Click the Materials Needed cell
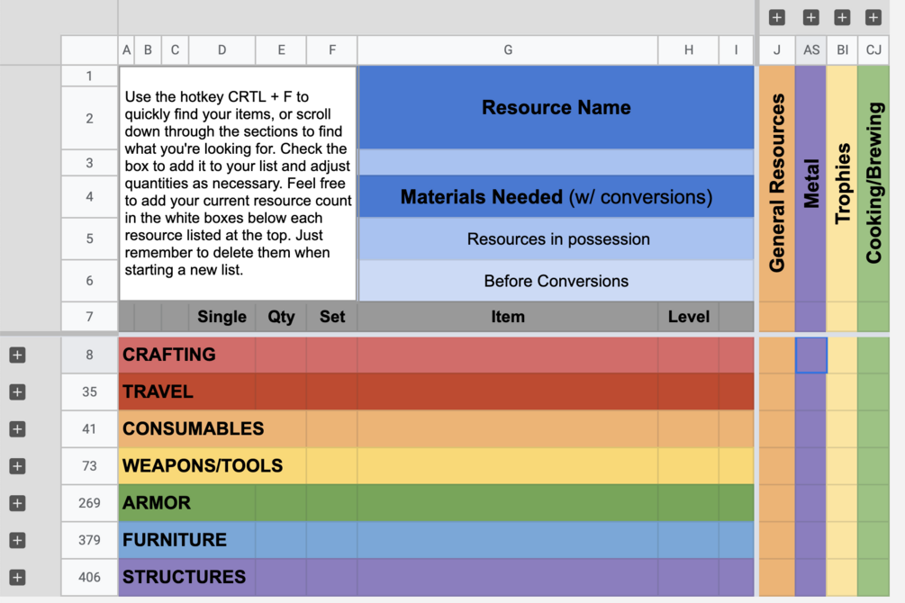 556,196
